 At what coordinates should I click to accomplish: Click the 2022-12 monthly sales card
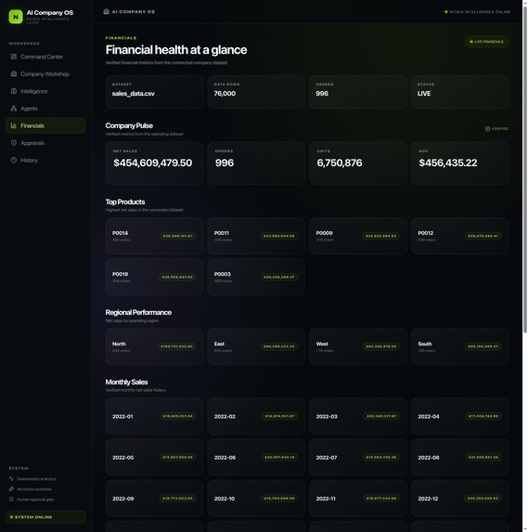[459, 499]
